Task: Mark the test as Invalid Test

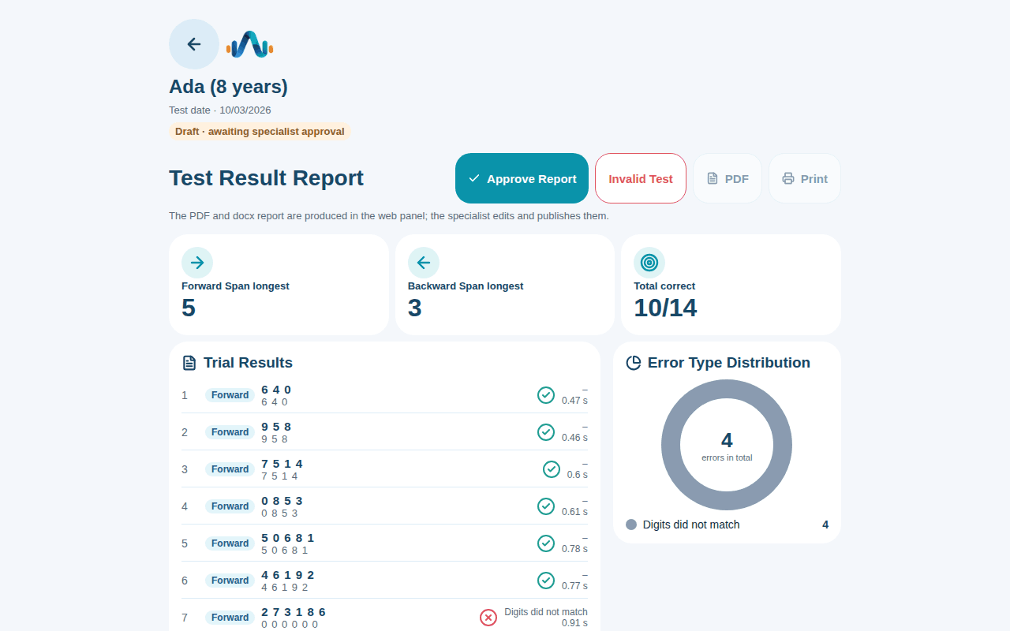Action: click(x=641, y=178)
